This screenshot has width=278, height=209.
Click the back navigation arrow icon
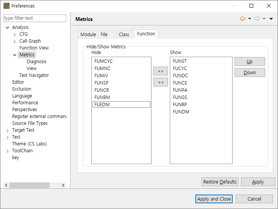[242, 19]
